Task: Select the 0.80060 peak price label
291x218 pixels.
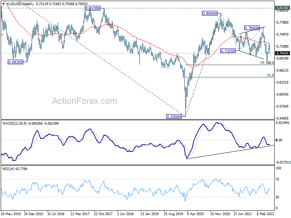Action: point(210,13)
